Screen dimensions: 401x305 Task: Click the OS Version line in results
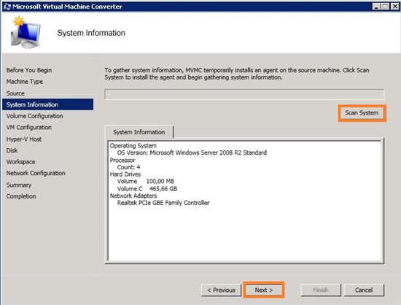click(x=192, y=152)
